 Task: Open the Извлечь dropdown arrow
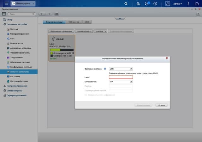[106, 31]
